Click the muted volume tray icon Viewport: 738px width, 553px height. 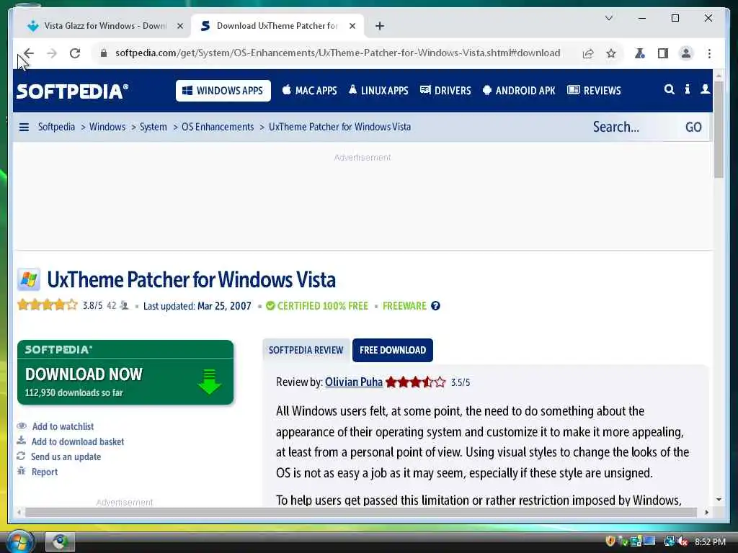click(683, 541)
